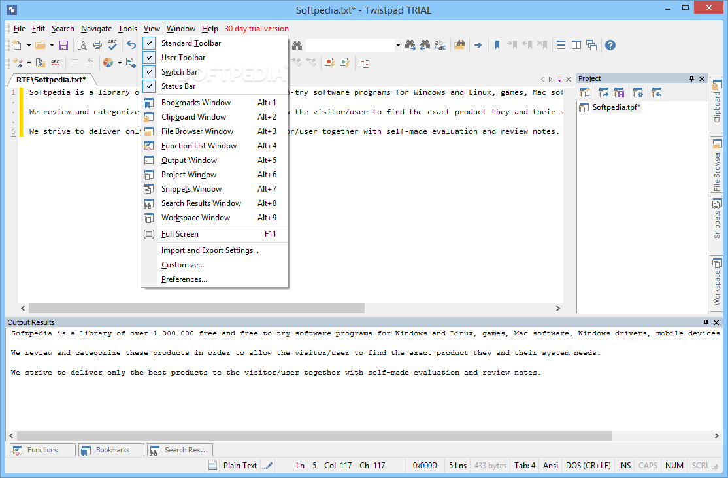Save the file with the floppy disk icon

pos(63,45)
